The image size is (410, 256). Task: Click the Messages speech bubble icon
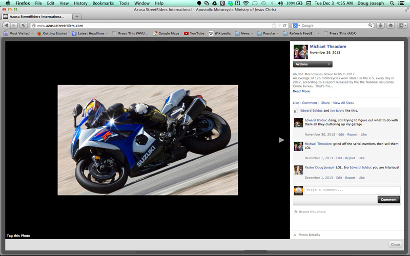click(255, 3)
